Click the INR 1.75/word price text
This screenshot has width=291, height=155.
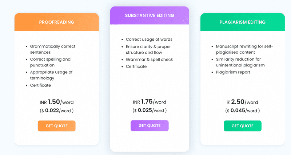[150, 102]
